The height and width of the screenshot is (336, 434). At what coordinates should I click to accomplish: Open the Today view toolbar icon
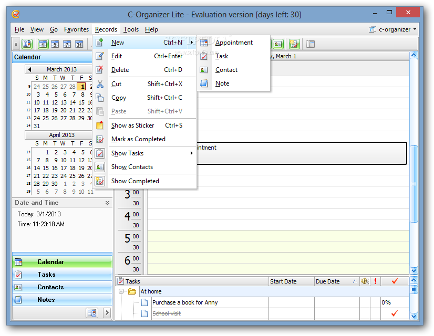click(27, 44)
